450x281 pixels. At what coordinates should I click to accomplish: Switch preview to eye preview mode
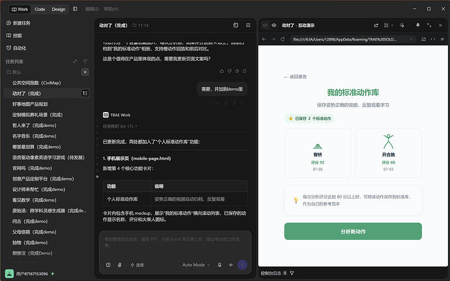pyautogui.click(x=274, y=25)
